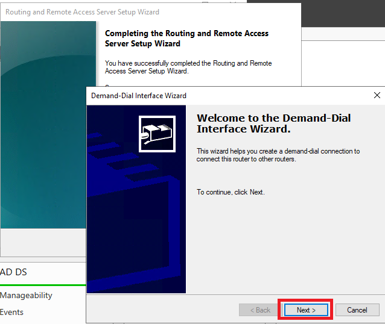The image size is (385, 324).
Task: Open Events under AD DS
Action: [x=11, y=312]
